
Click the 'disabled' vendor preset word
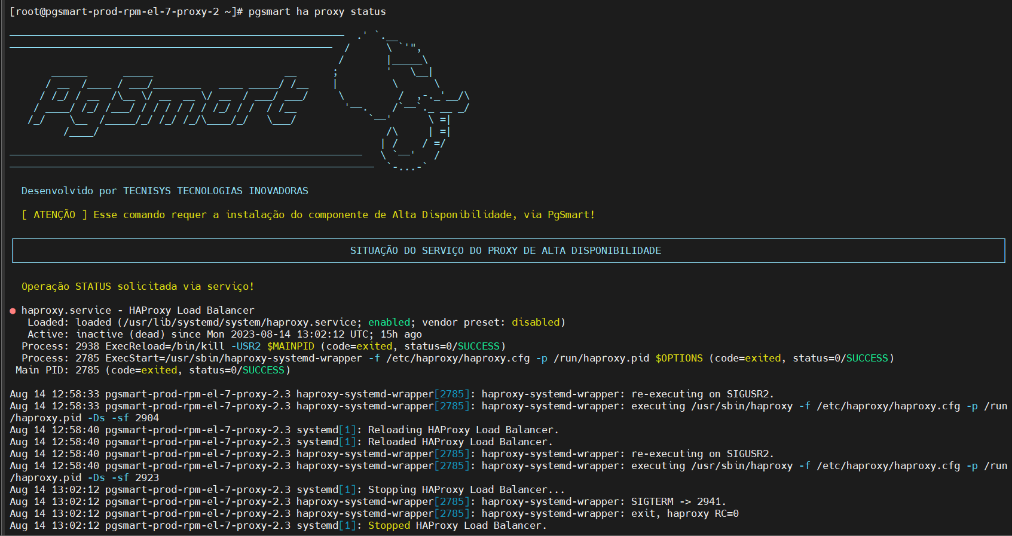coord(536,322)
